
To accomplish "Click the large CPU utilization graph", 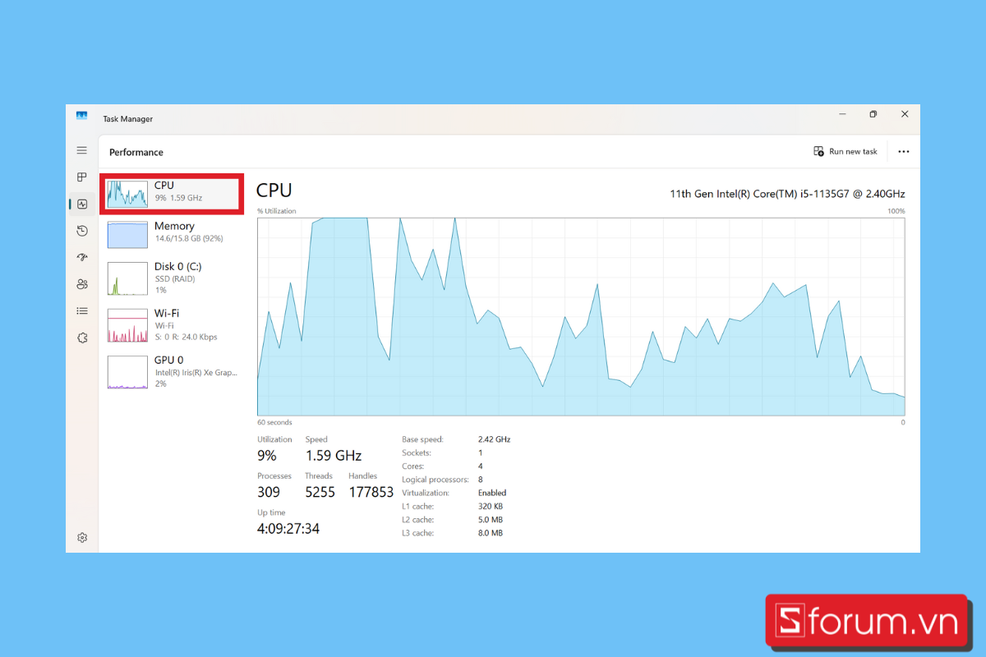I will 581,316.
